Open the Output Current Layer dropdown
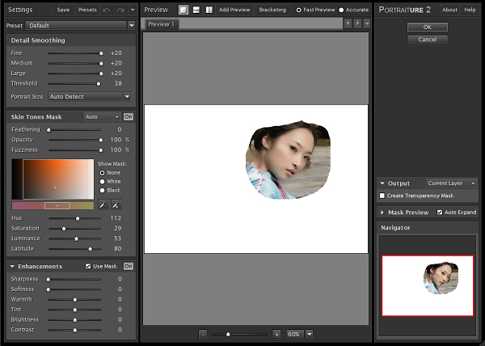Viewport: 485px width, 346px height. pos(451,184)
